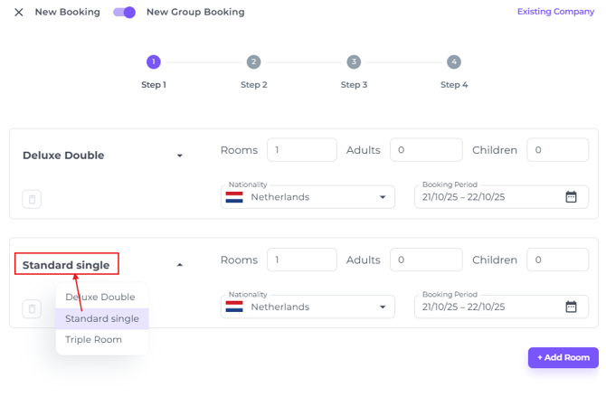The width and height of the screenshot is (606, 397).
Task: Delete the Deluxe Double room row
Action: click(x=32, y=199)
